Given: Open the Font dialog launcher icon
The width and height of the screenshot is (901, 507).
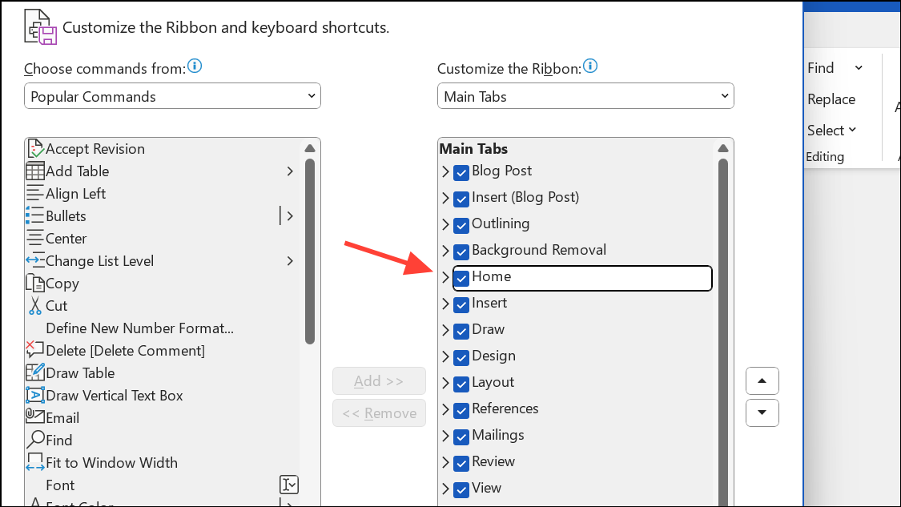Looking at the screenshot, I should click(x=289, y=484).
